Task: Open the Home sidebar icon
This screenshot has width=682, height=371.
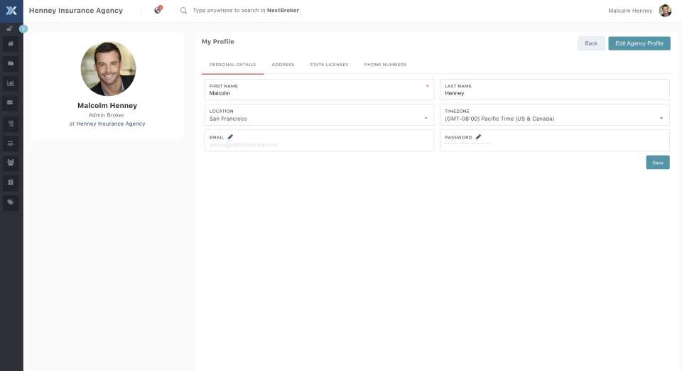Action: click(11, 44)
